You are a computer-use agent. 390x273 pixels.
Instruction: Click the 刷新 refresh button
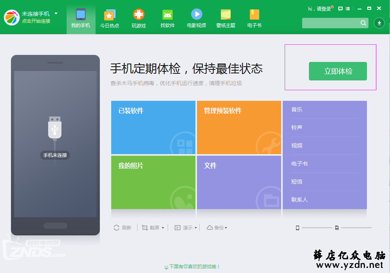tap(123, 227)
